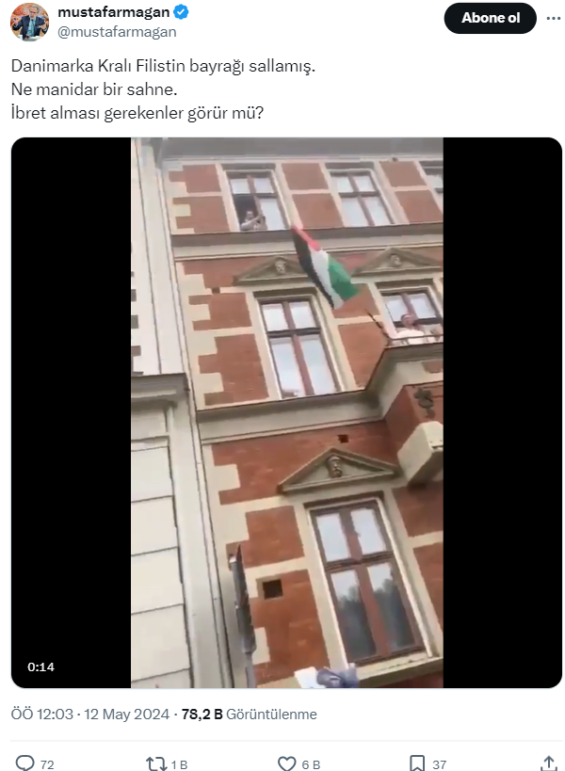Click the tweet text about Danimarka Kralı

pos(163,89)
